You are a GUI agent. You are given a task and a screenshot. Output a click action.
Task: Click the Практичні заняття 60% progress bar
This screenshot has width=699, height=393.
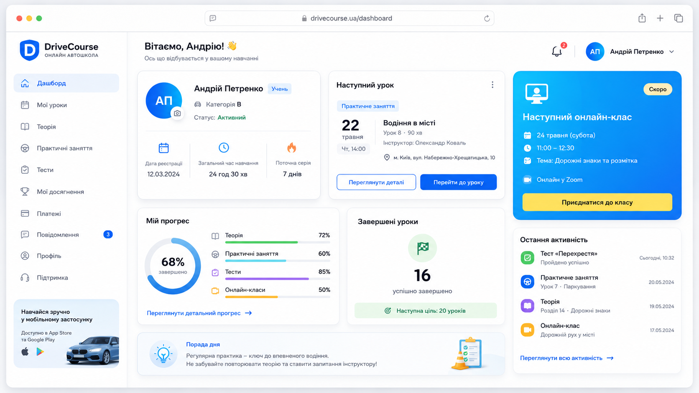tap(278, 261)
